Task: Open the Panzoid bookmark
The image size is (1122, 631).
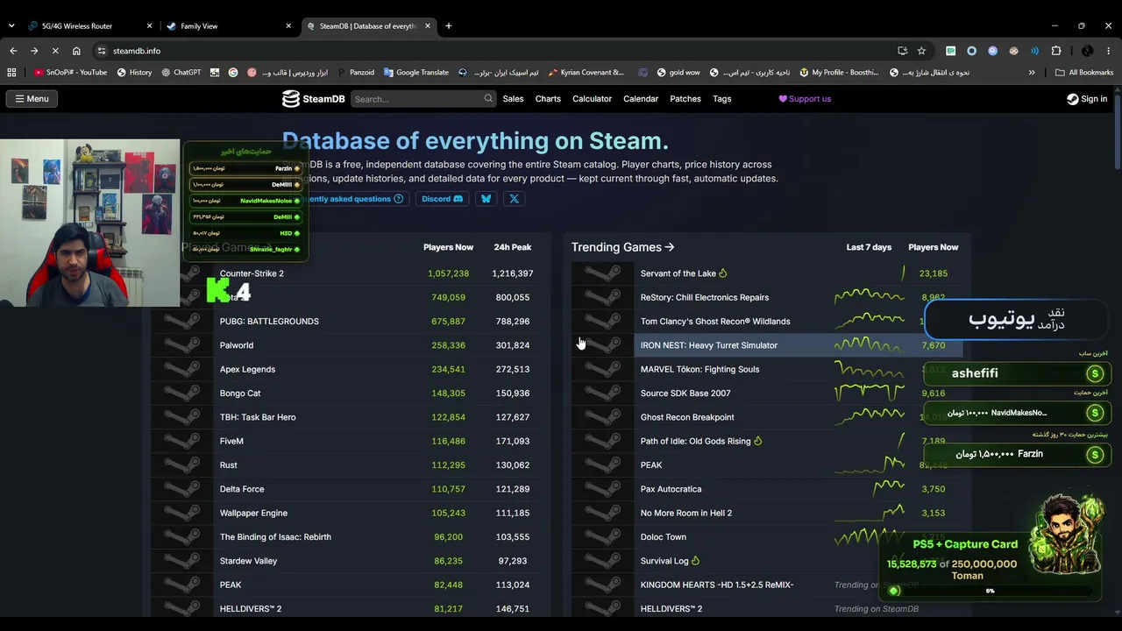Action: point(355,73)
